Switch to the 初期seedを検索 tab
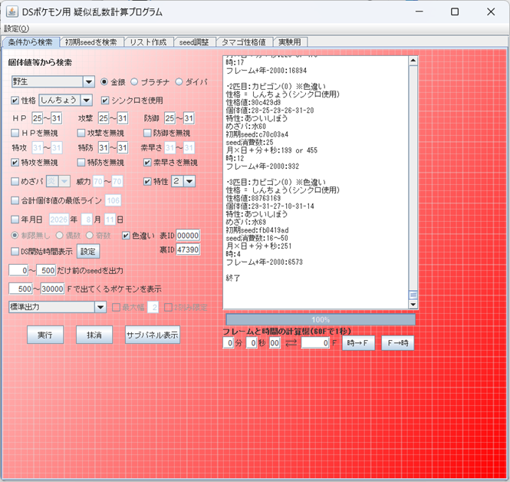The width and height of the screenshot is (510, 482). pyautogui.click(x=91, y=42)
